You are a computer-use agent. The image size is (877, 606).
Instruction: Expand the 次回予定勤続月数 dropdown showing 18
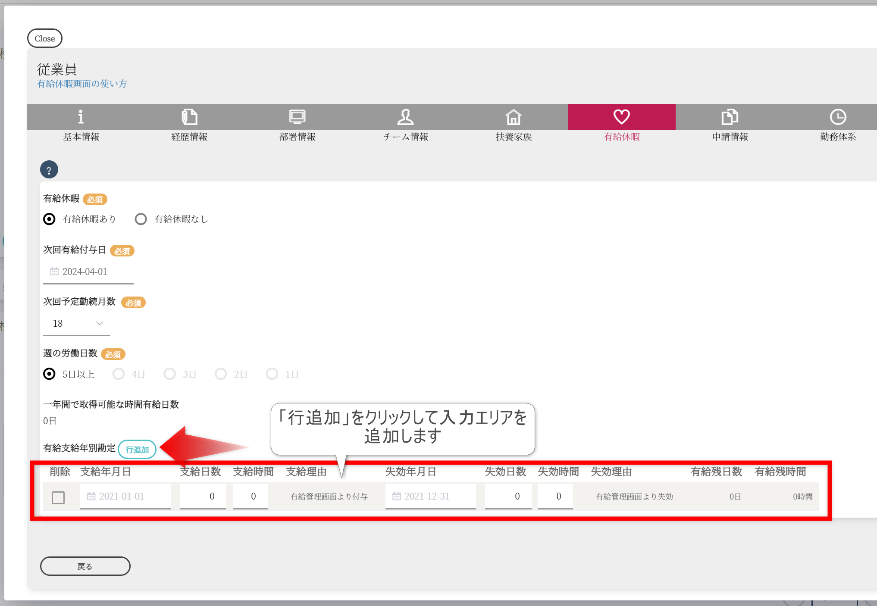pos(77,323)
